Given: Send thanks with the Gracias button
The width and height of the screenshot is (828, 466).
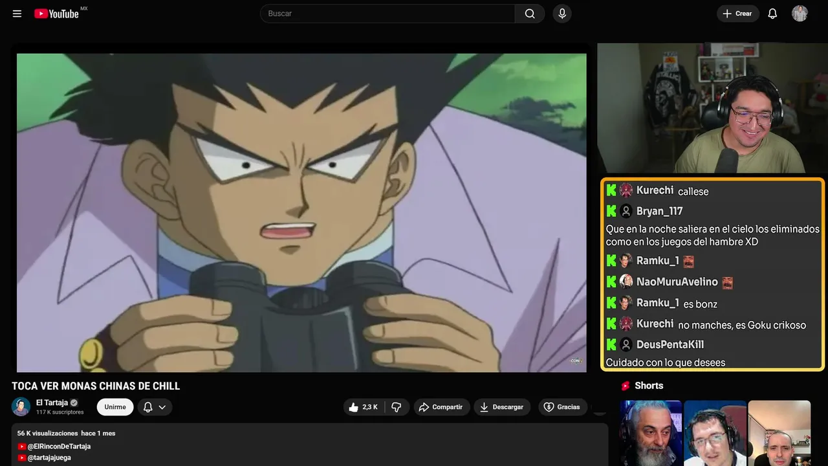Looking at the screenshot, I should tap(561, 407).
